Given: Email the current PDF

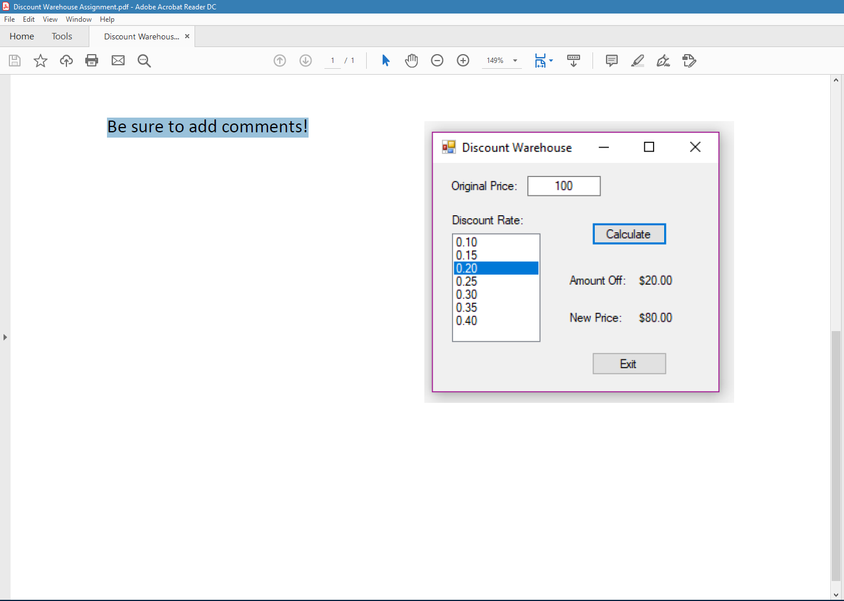Looking at the screenshot, I should pos(118,61).
